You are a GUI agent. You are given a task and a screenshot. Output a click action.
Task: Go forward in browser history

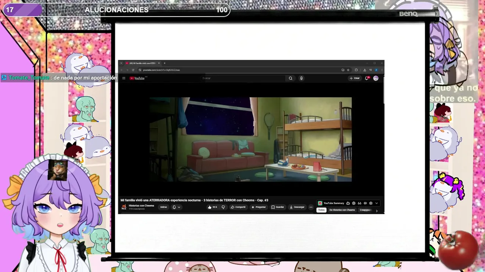pos(127,70)
